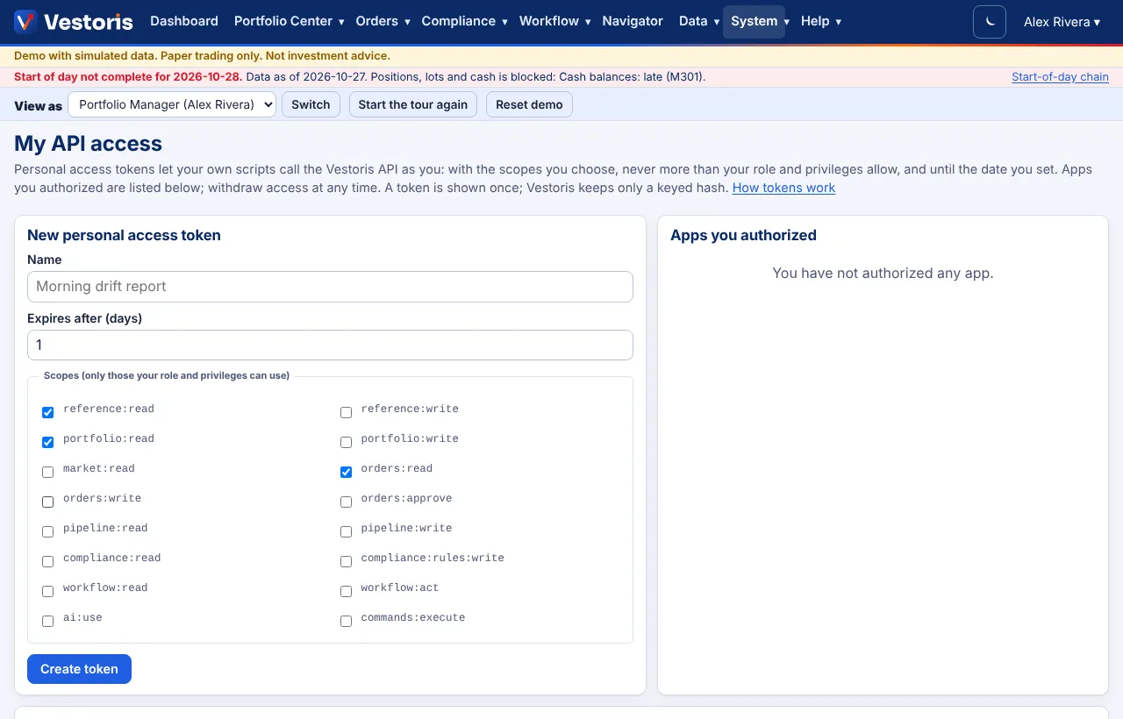
Task: Click the "Apps you authorized" heading
Action: click(743, 235)
